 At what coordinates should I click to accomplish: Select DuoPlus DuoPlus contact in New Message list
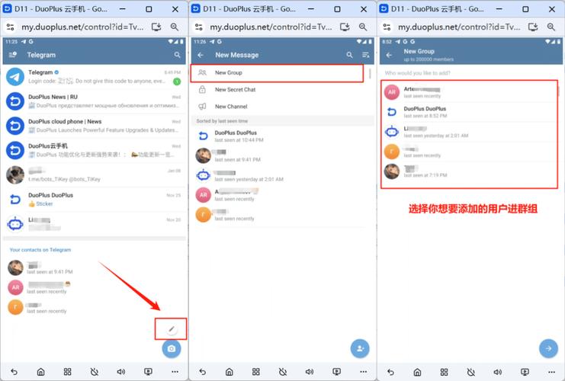click(282, 136)
